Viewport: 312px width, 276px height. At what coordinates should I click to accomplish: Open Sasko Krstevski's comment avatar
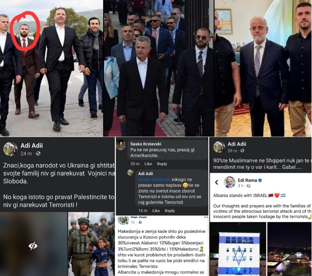click(x=121, y=145)
